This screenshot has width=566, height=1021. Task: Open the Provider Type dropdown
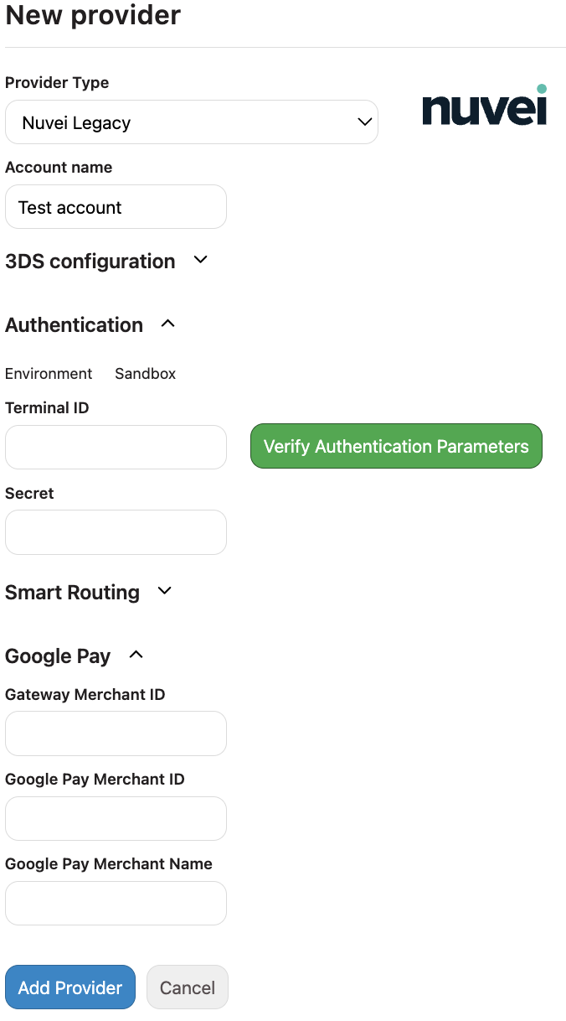tap(192, 122)
